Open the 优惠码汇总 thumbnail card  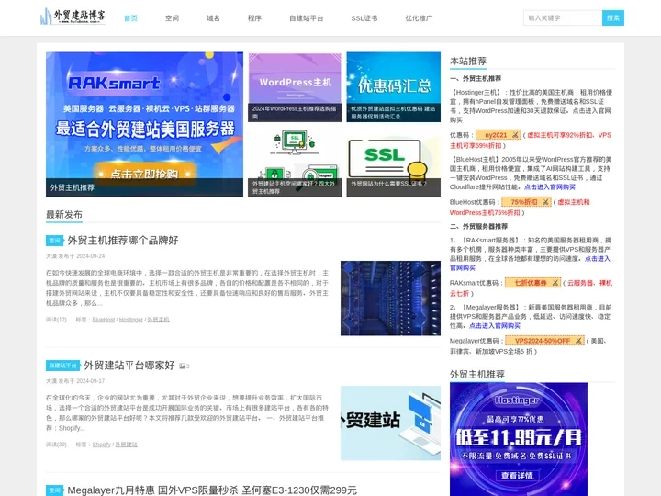point(393,87)
